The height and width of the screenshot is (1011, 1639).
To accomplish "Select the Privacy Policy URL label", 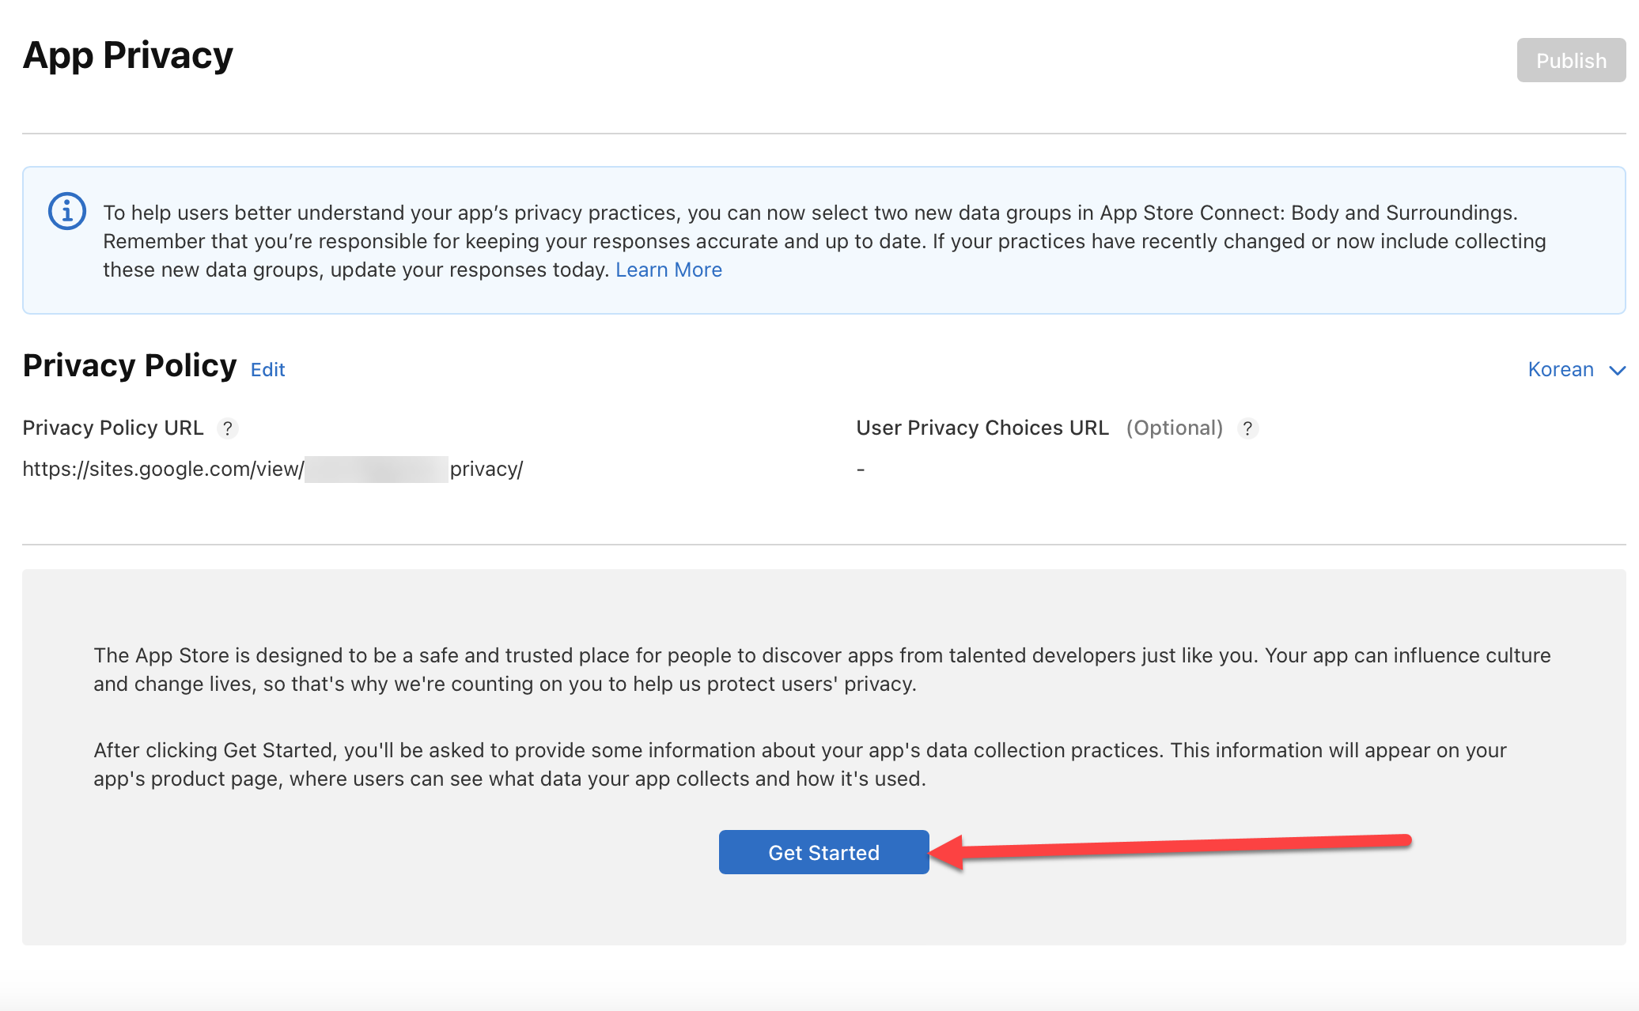I will click(113, 428).
